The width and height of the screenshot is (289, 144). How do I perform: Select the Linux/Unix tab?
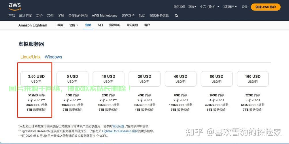tap(31, 57)
